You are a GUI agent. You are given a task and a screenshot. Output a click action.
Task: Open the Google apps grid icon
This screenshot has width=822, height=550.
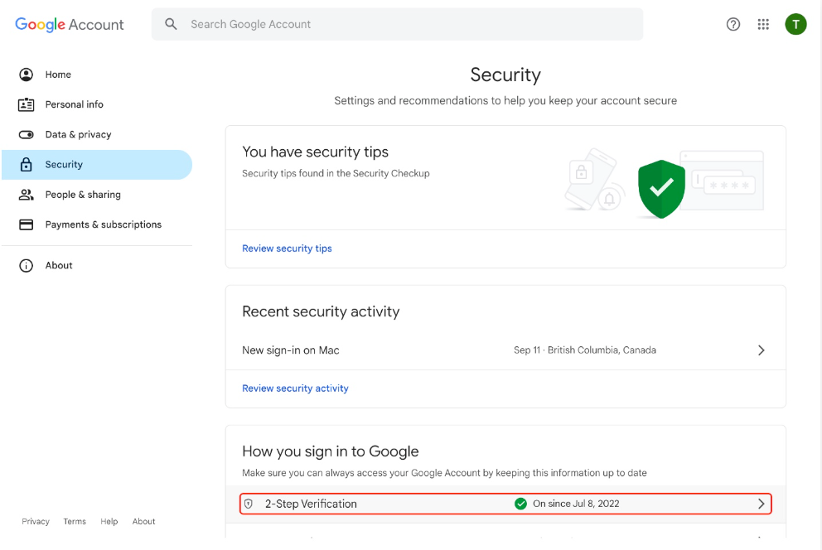tap(764, 24)
